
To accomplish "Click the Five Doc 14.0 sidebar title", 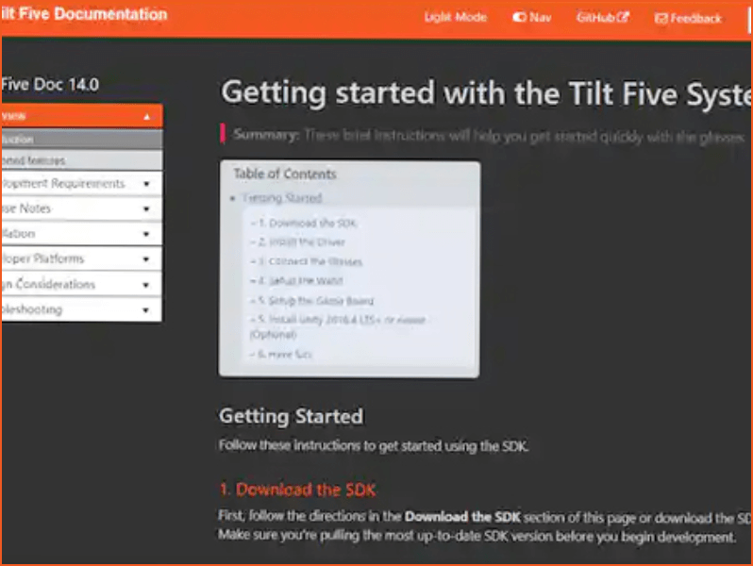I will click(x=50, y=85).
